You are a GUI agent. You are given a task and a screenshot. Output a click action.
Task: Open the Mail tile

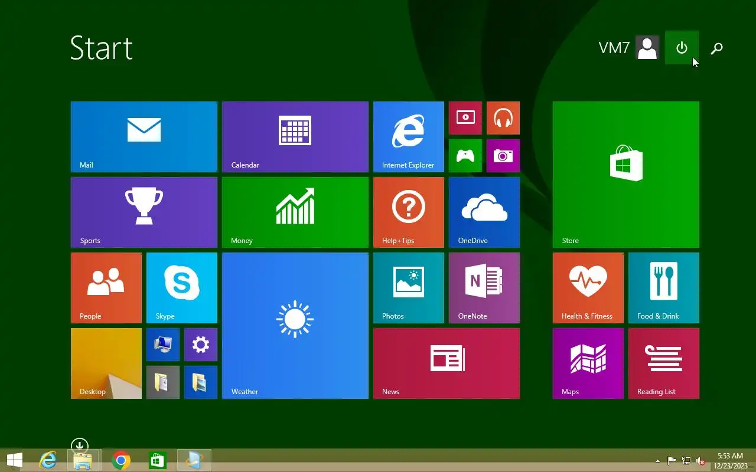[144, 137]
